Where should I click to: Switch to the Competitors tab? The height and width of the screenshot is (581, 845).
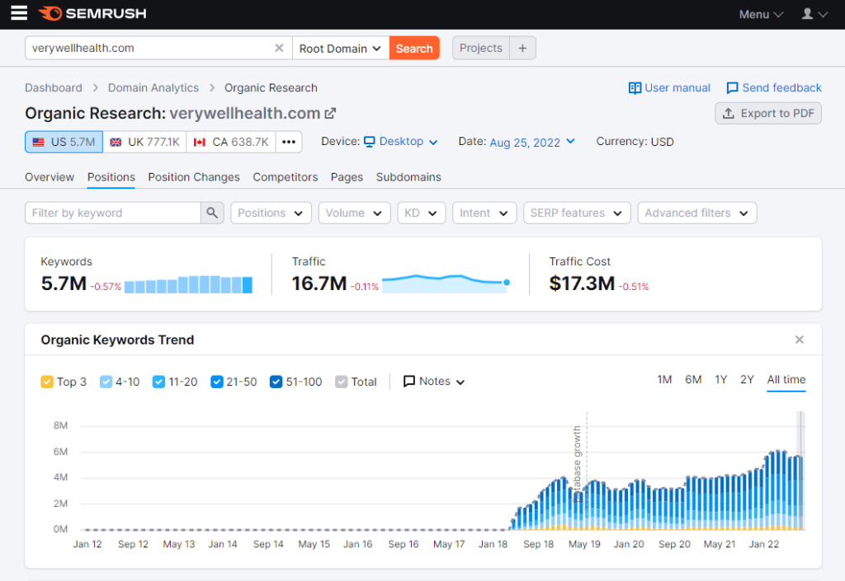coord(285,177)
